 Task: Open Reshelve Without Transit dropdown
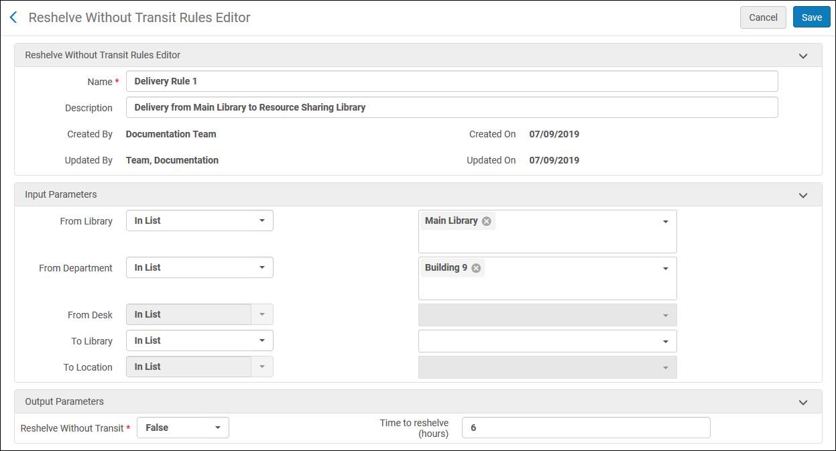[x=182, y=428]
